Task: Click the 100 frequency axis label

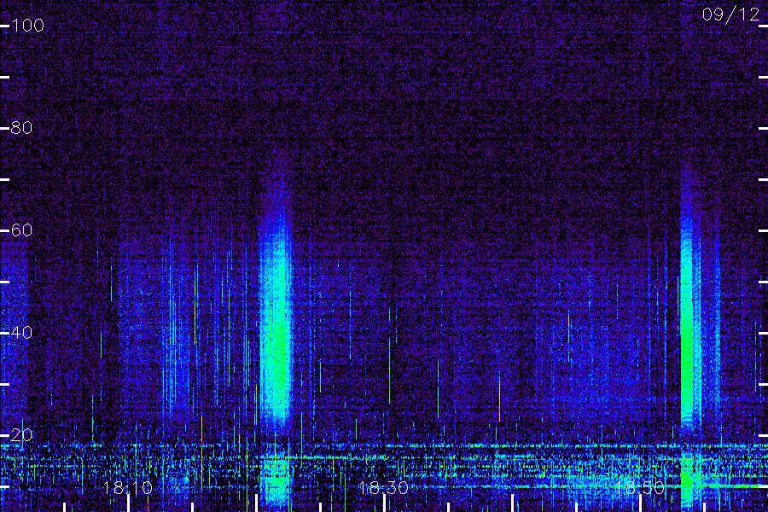Action: tap(27, 26)
